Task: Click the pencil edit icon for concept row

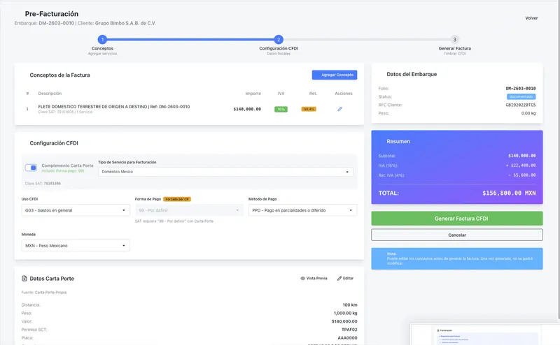Action: 339,109
